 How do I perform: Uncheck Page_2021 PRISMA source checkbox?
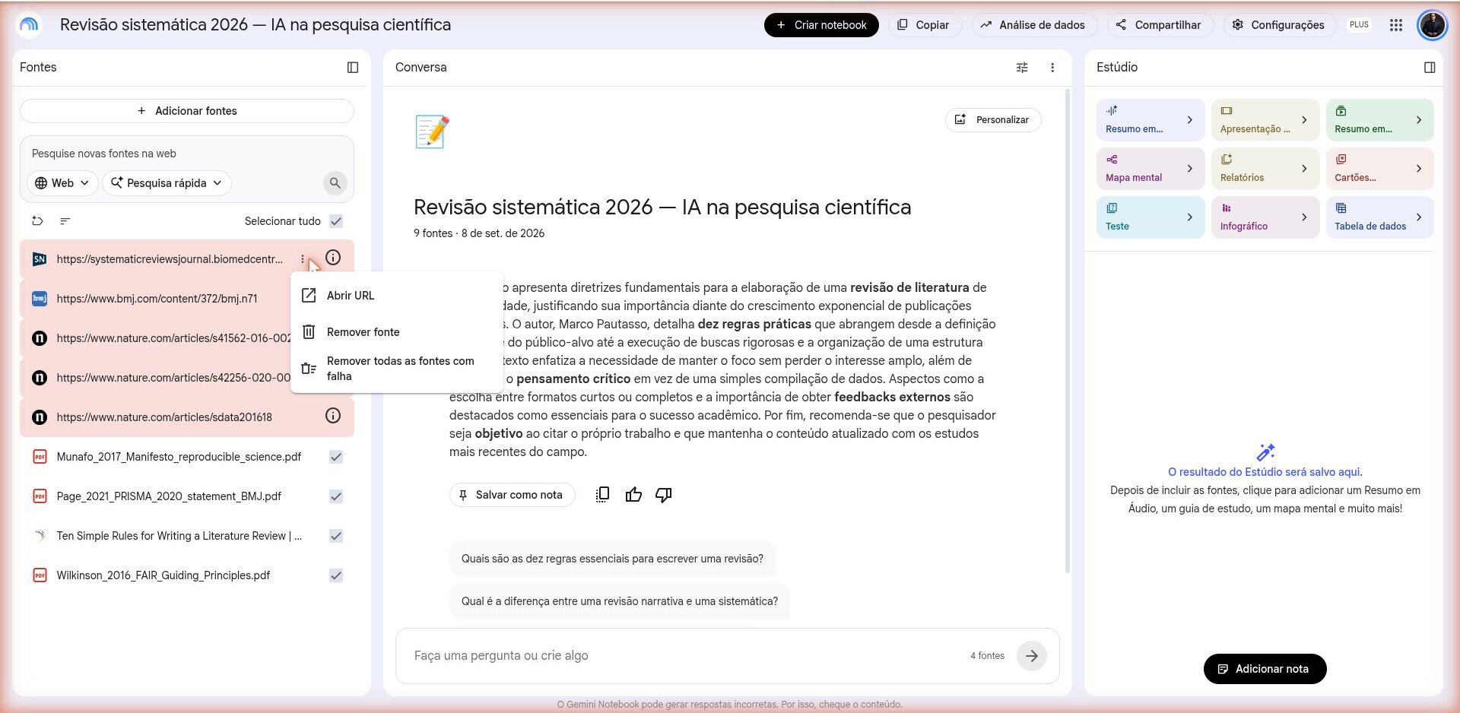click(336, 496)
